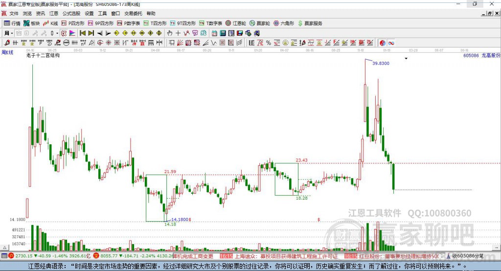This screenshot has width=501, height=271.
Task: Open the 设置 menu
Action: click(89, 13)
